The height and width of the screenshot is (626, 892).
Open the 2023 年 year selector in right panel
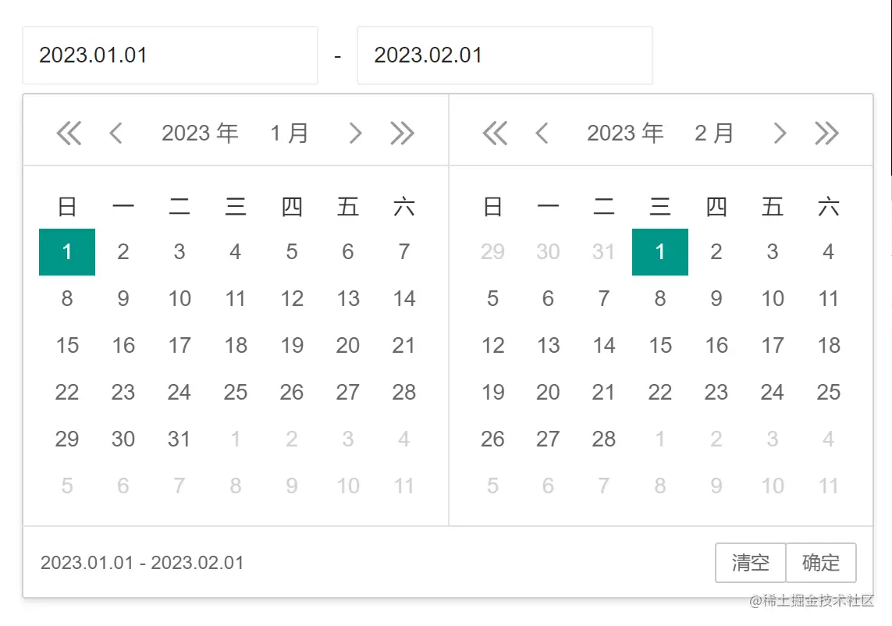pos(625,133)
